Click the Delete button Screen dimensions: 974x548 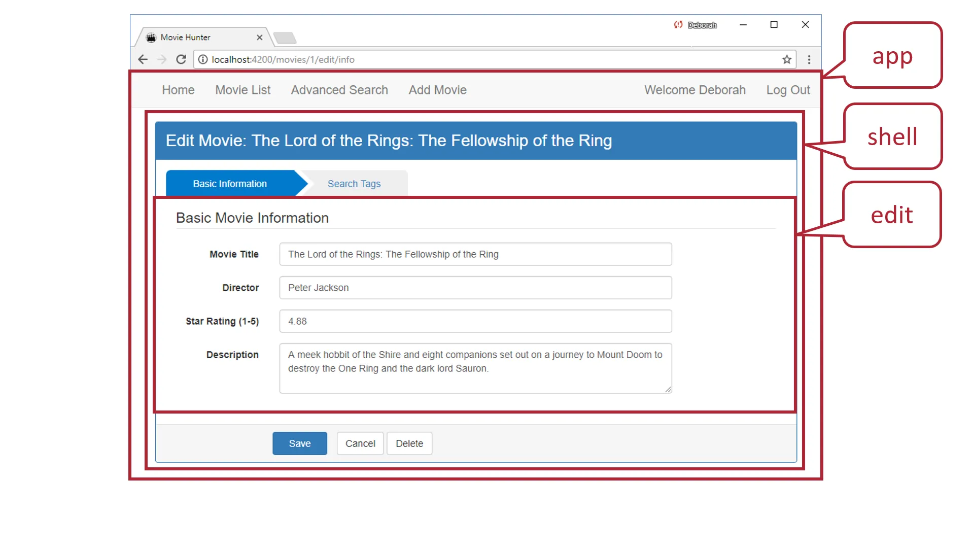pyautogui.click(x=409, y=443)
